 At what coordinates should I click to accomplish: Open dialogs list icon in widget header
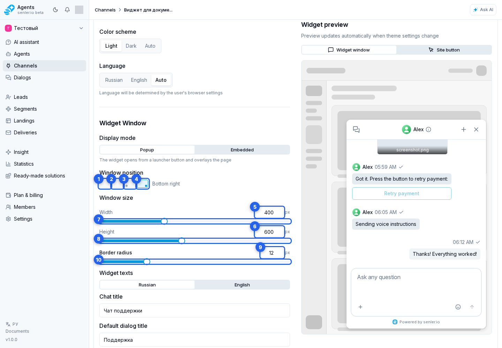pos(356,129)
